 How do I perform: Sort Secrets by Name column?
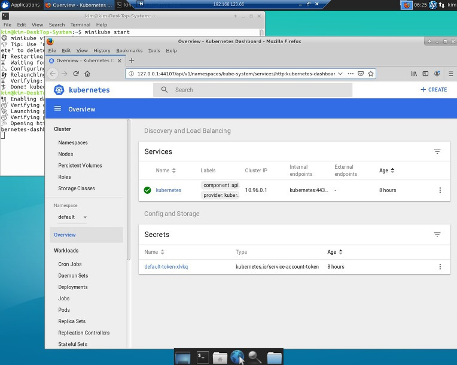point(154,252)
